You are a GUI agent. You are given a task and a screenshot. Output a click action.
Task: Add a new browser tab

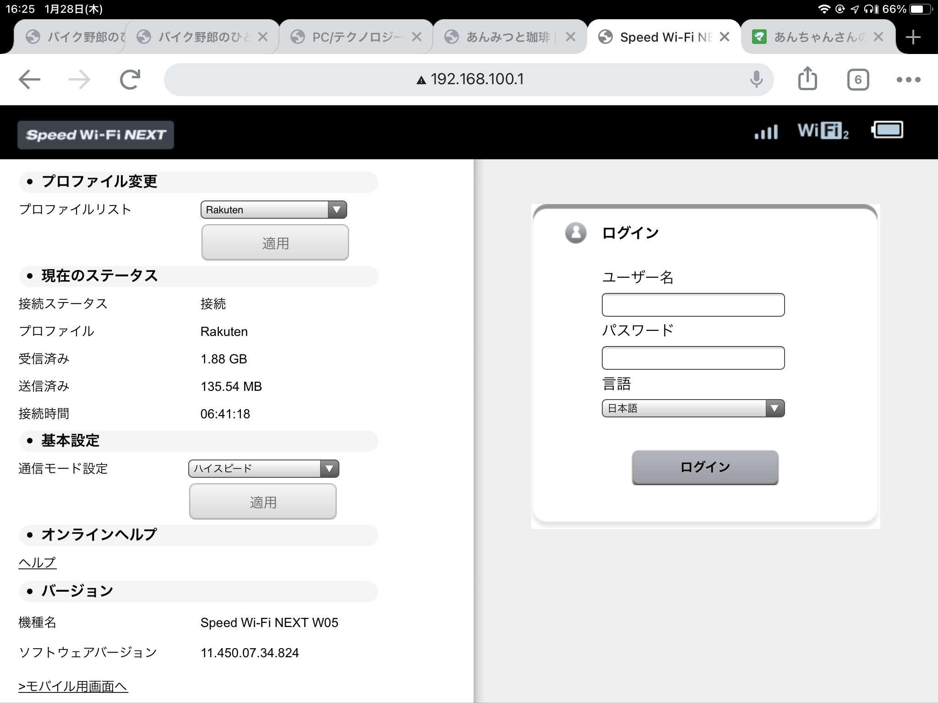click(x=913, y=37)
